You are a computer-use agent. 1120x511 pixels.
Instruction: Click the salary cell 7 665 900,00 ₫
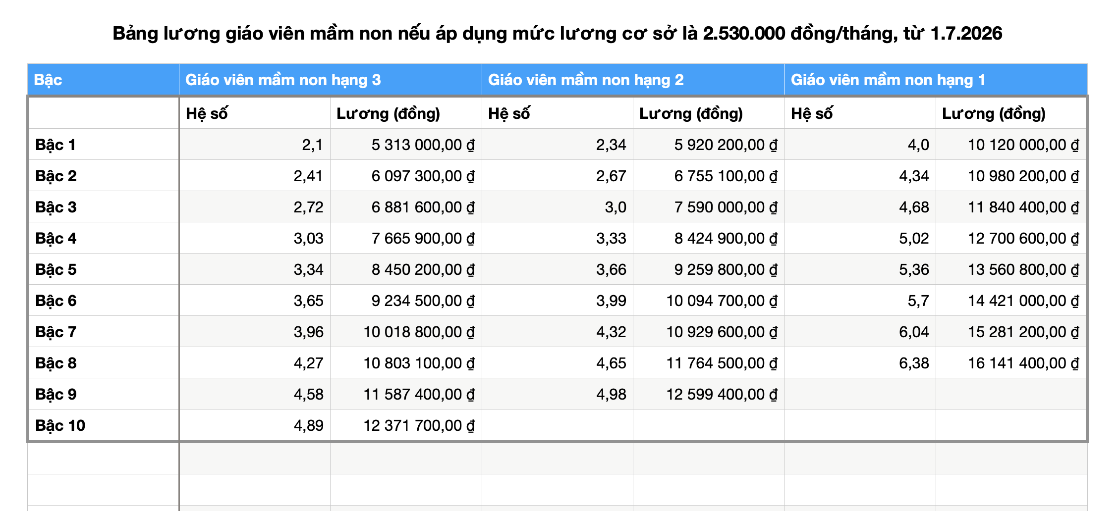tap(406, 238)
